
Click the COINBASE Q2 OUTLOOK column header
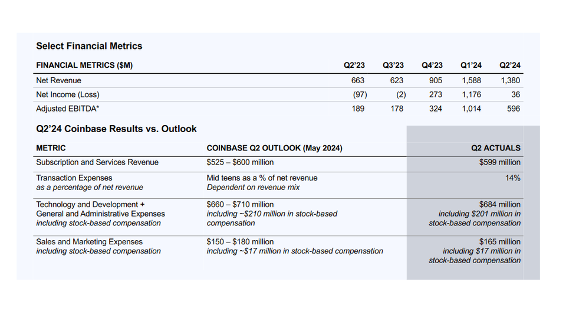click(x=274, y=148)
